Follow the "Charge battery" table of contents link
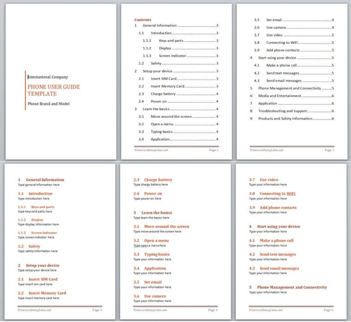Image resolution: width=351 pixels, height=322 pixels. tap(163, 94)
